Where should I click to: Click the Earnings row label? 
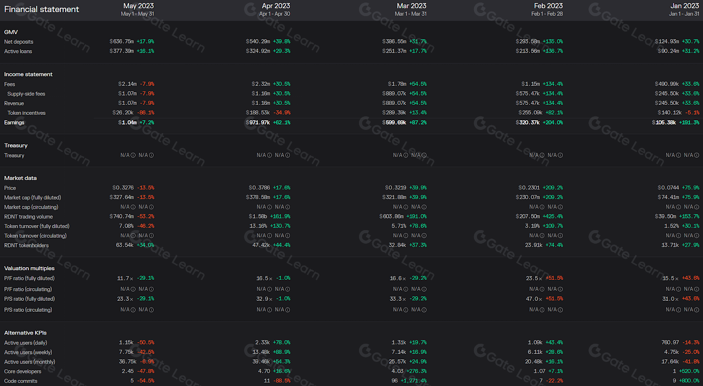tap(14, 122)
